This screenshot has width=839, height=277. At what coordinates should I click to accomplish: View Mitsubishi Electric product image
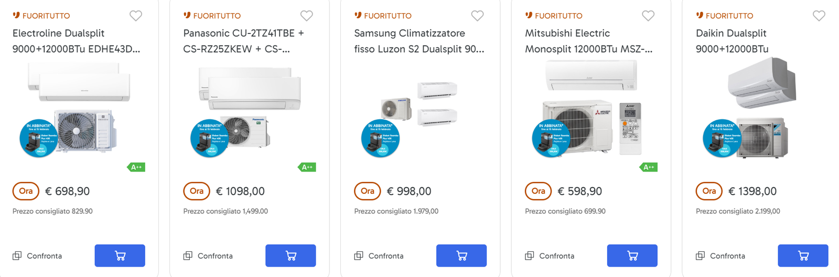coord(591,110)
